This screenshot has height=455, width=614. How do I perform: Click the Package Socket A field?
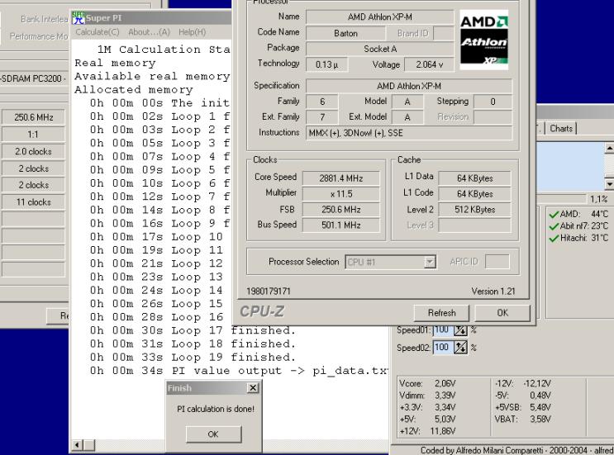pos(380,49)
